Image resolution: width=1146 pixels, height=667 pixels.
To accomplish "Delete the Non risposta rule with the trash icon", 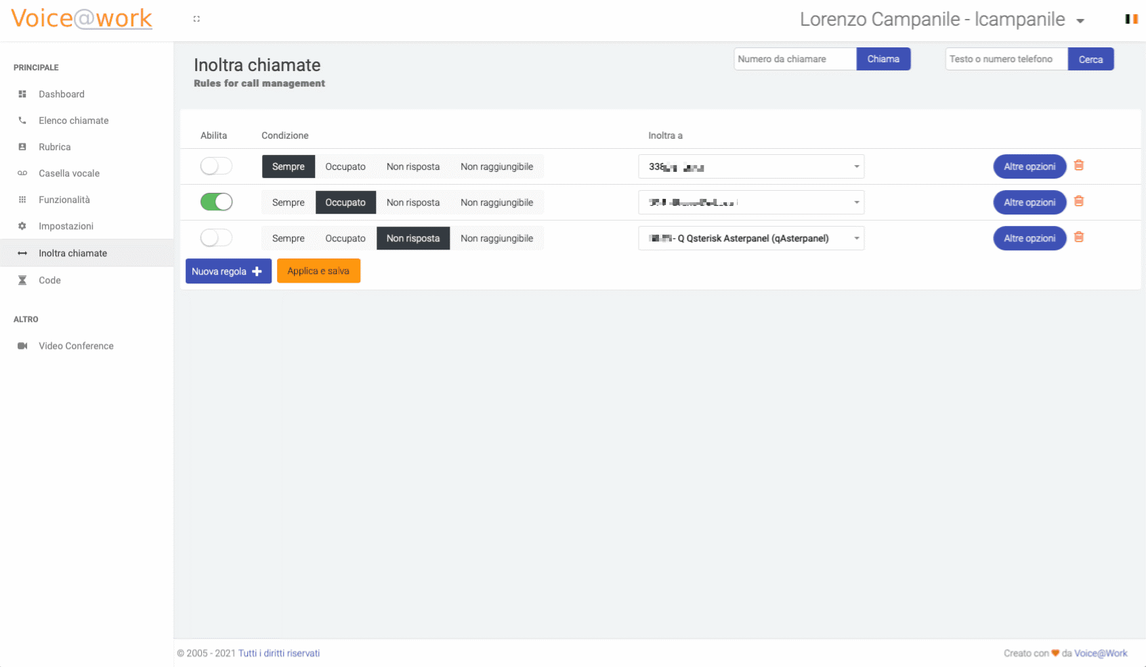I will point(1079,237).
